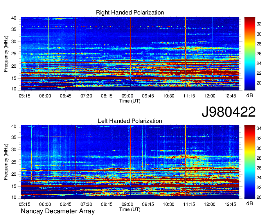Click the Right Handed Polarization spectrogram image
Screen dimensions: 266x216
point(130,54)
